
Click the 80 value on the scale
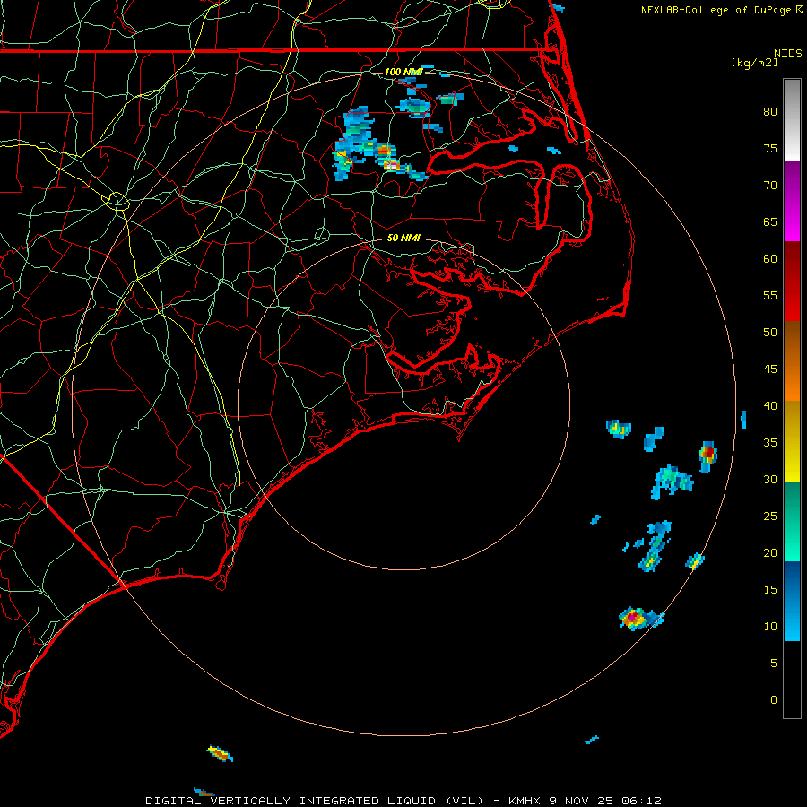770,112
